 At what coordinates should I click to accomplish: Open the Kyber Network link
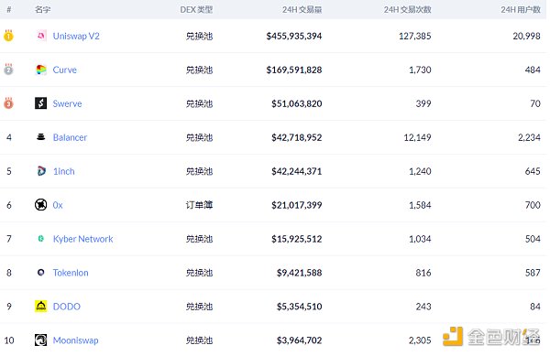[82, 239]
